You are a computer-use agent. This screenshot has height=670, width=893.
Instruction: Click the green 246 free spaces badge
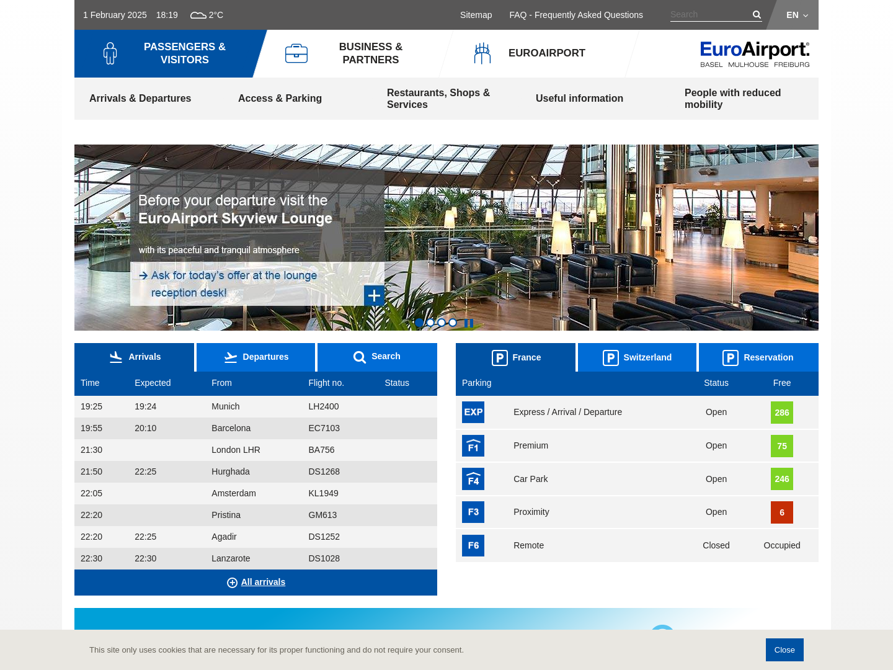(782, 479)
